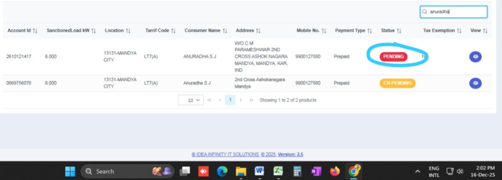
Task: Open OneNote from the taskbar
Action: 316,171
